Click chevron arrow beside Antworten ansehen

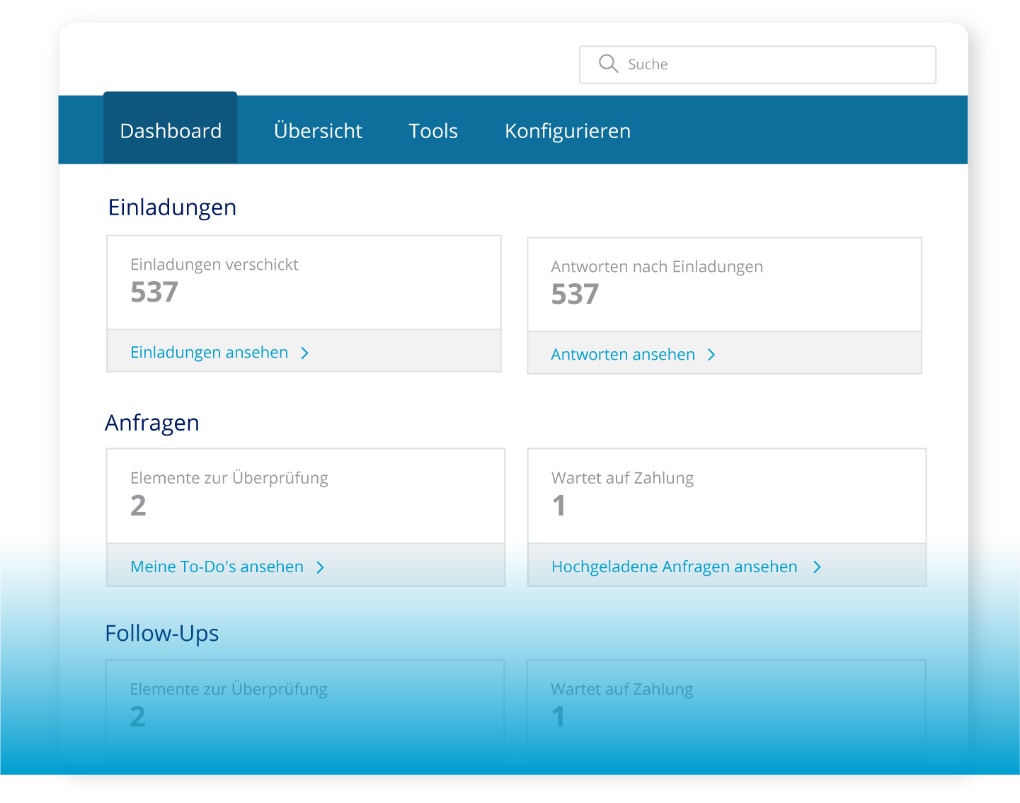tap(711, 355)
